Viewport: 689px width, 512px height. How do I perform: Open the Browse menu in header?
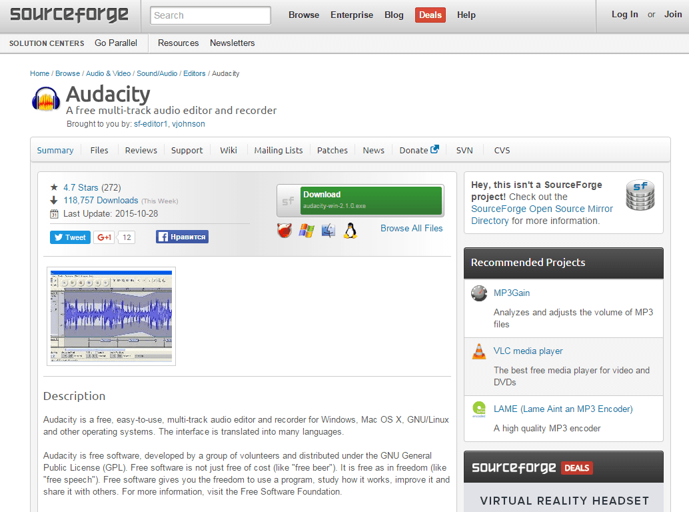[304, 15]
